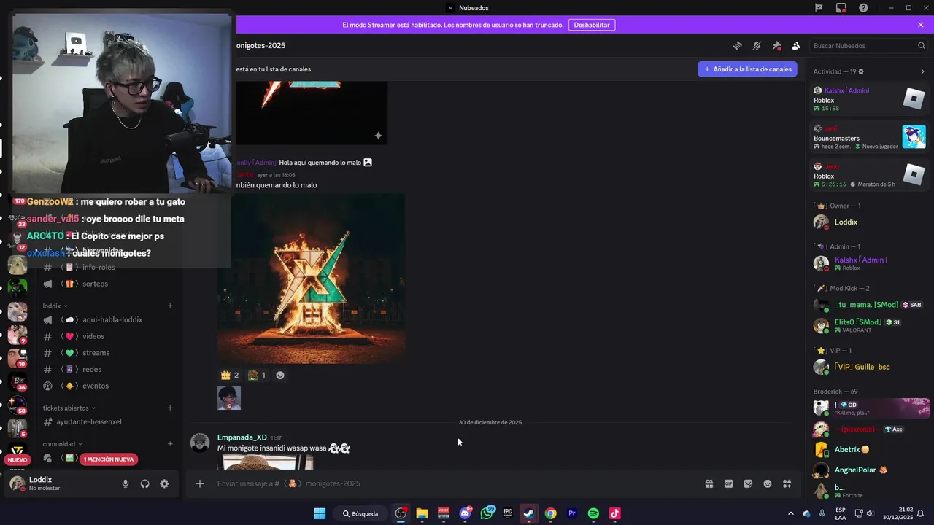Open Spotify from the taskbar
Viewport: 934px width, 525px height.
pyautogui.click(x=593, y=513)
